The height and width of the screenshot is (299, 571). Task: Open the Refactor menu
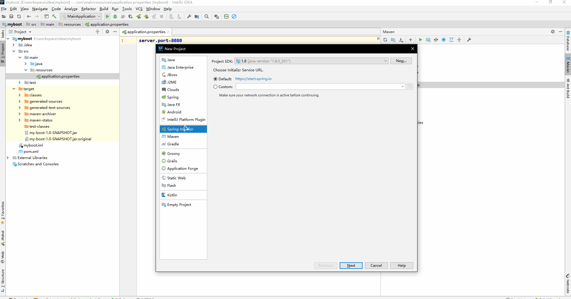click(89, 9)
